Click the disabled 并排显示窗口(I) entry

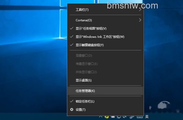(x=106, y=72)
